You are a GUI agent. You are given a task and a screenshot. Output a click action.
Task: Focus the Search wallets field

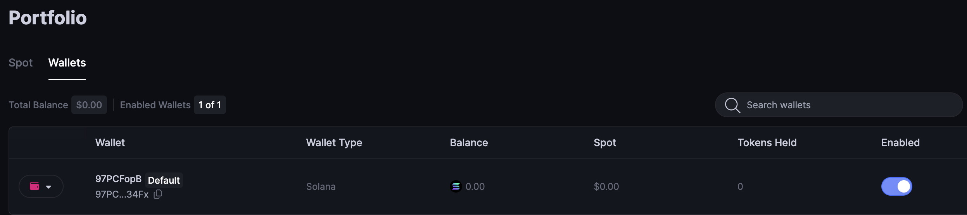pyautogui.click(x=845, y=105)
